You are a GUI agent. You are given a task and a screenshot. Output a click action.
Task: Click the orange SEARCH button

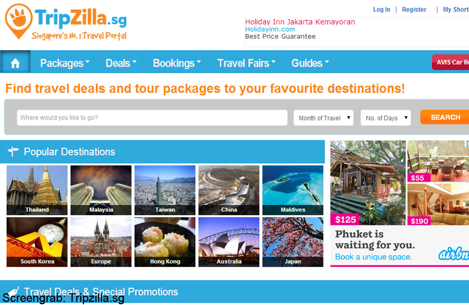click(445, 117)
